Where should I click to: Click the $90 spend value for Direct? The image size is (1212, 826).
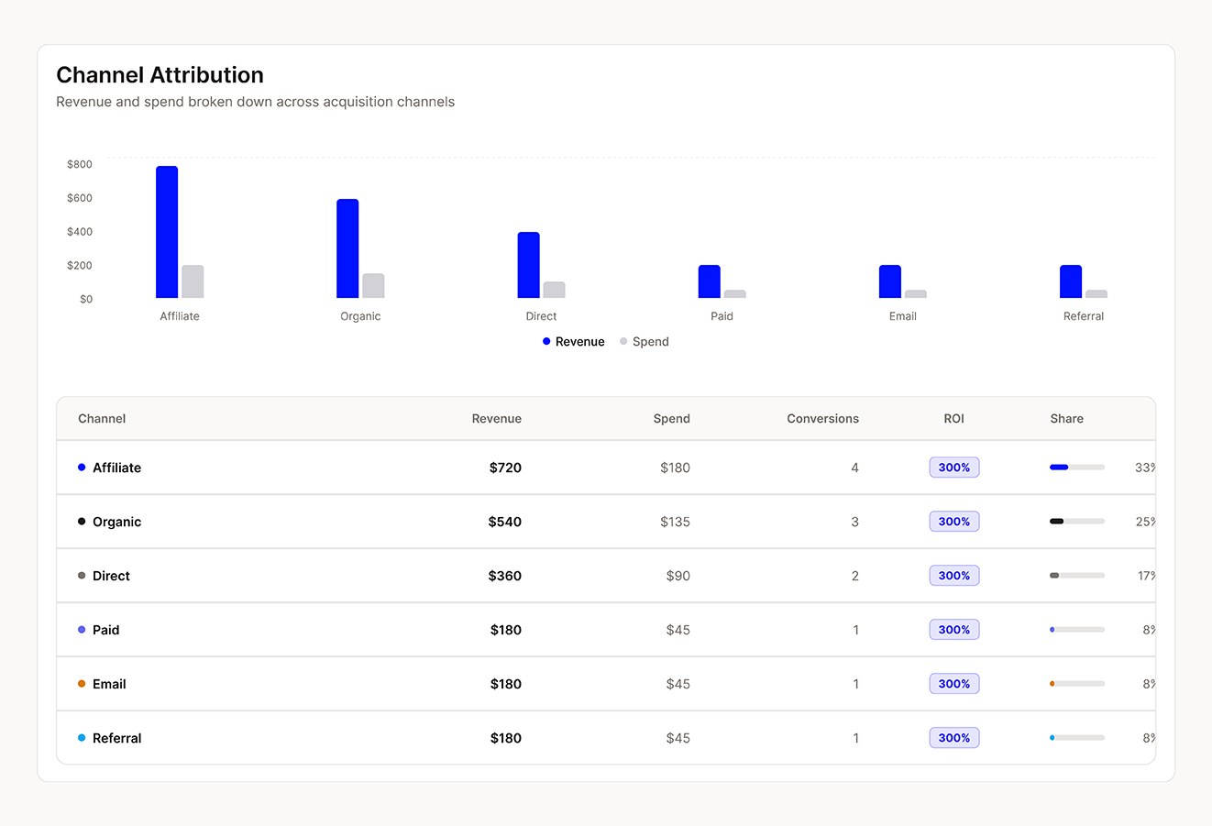pyautogui.click(x=678, y=576)
